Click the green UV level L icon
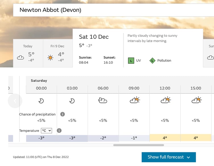214x166 pixels. pyautogui.click(x=131, y=61)
